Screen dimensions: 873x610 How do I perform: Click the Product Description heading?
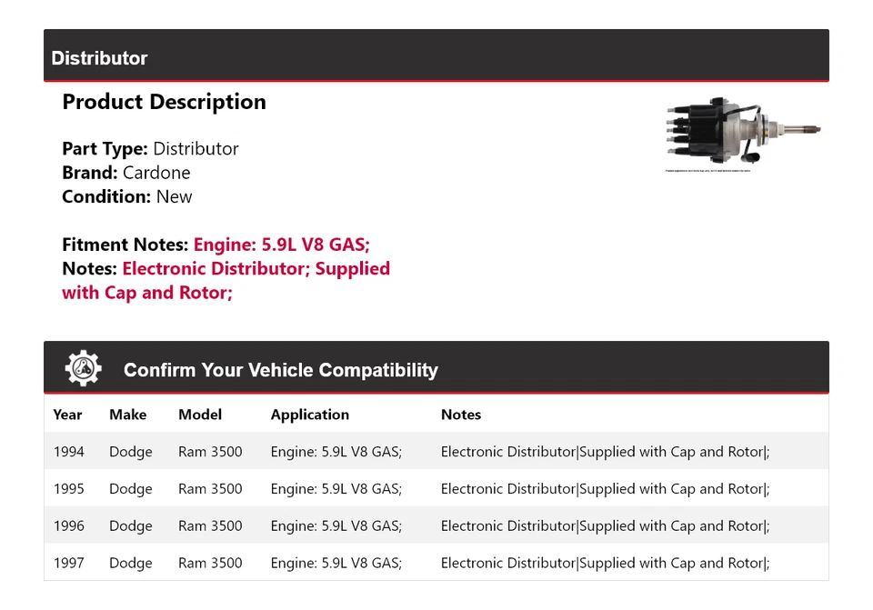tap(164, 102)
